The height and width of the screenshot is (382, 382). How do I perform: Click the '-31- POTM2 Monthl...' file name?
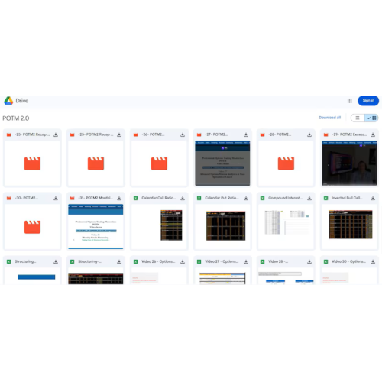pos(95,198)
